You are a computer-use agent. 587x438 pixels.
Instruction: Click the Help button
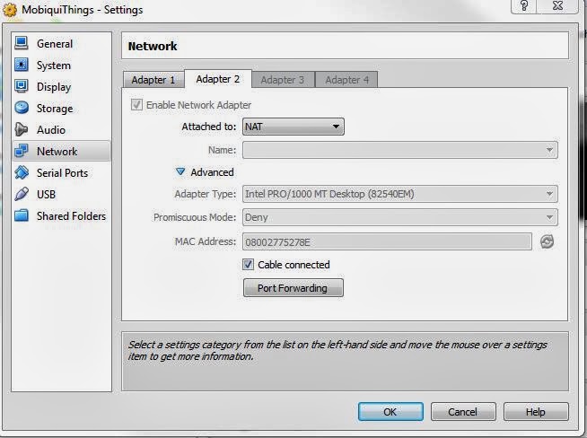click(536, 412)
